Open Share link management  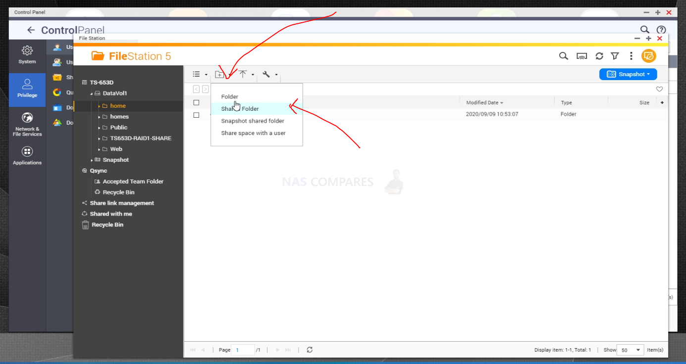tap(122, 203)
